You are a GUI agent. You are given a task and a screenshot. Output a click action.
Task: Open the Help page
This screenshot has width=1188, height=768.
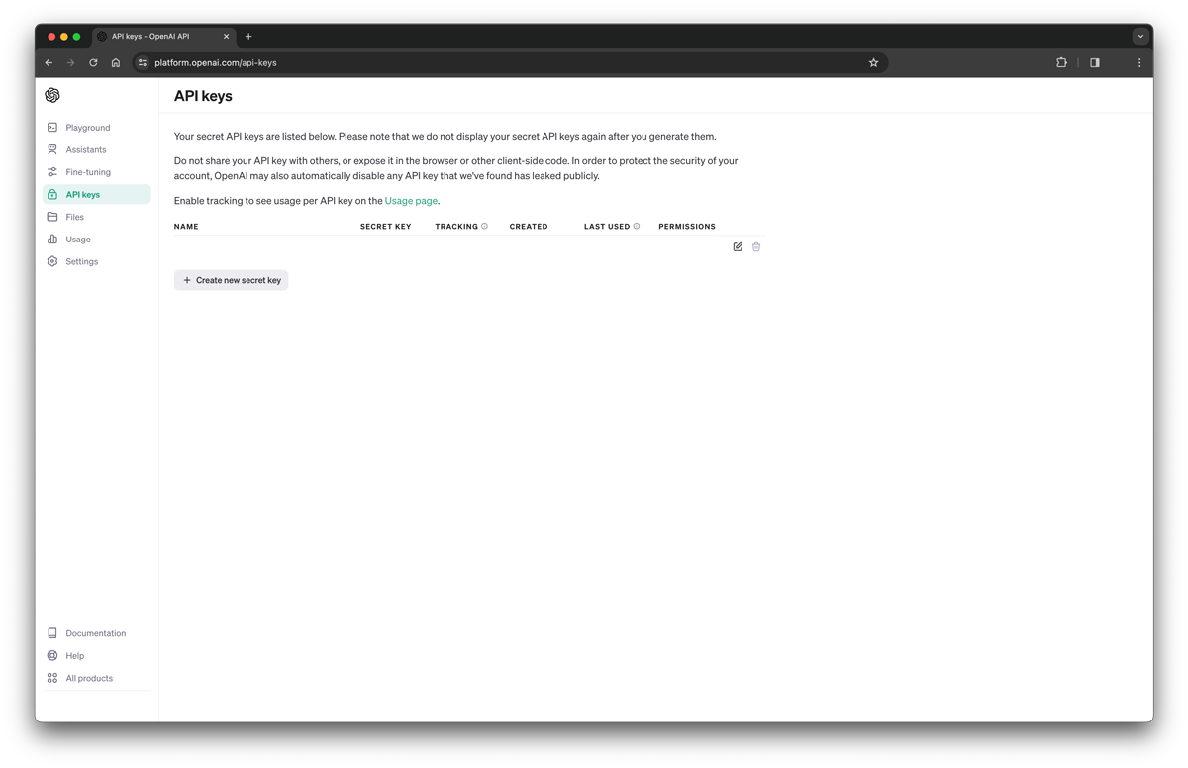96,655
